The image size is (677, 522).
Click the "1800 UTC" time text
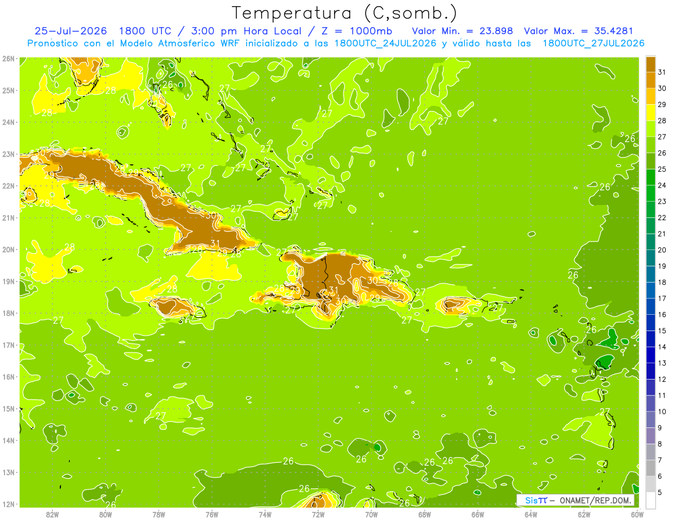(x=144, y=31)
